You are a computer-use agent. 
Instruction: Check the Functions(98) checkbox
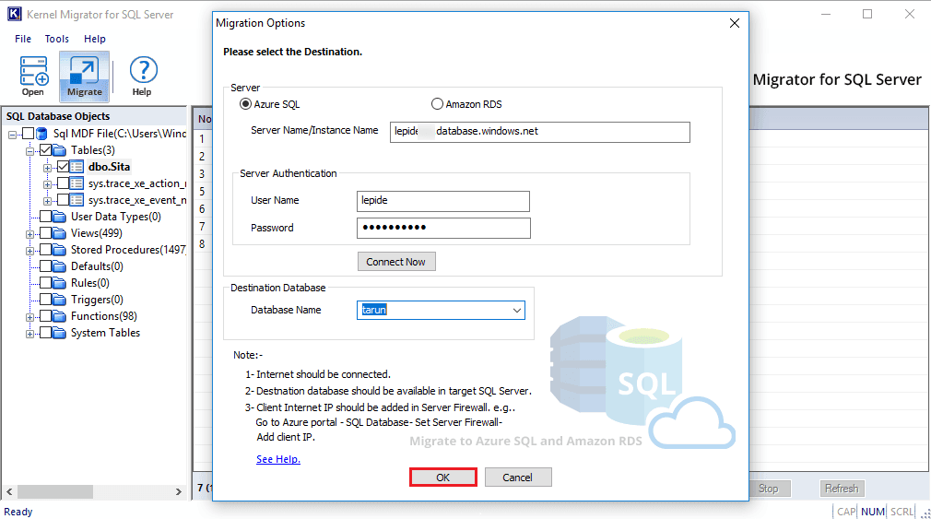(x=46, y=316)
